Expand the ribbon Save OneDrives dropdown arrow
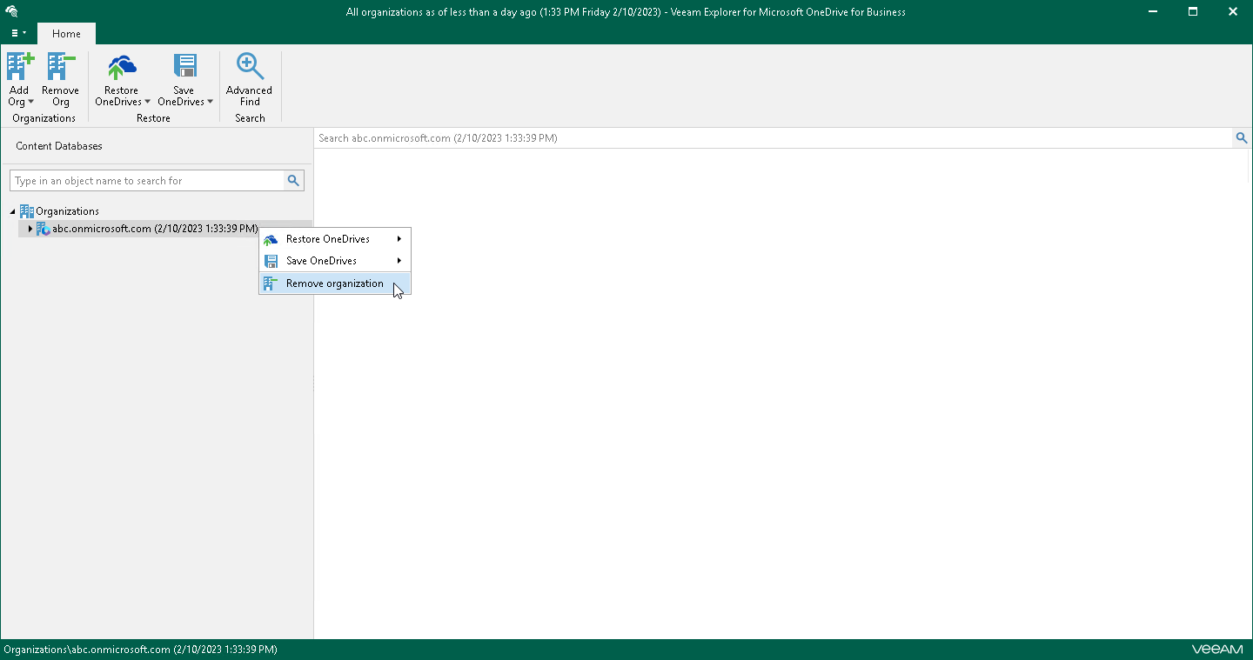Image resolution: width=1253 pixels, height=660 pixels. pos(210,102)
